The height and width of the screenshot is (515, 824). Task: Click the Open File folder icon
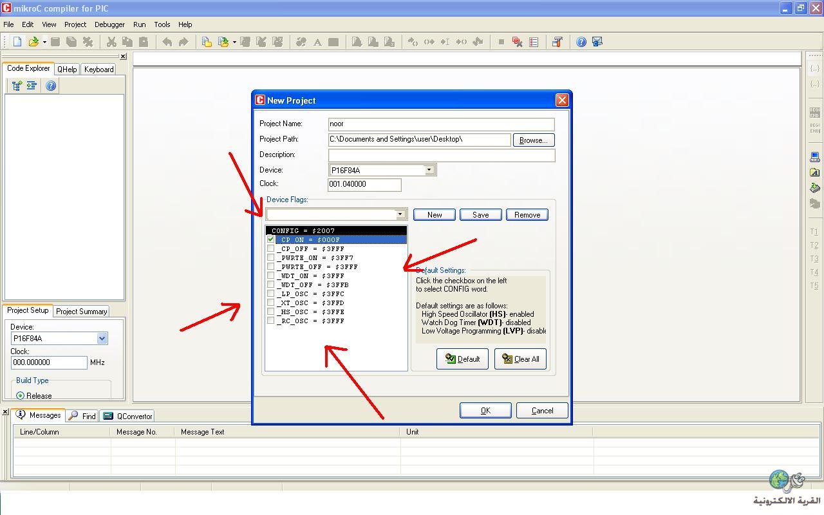[x=33, y=42]
